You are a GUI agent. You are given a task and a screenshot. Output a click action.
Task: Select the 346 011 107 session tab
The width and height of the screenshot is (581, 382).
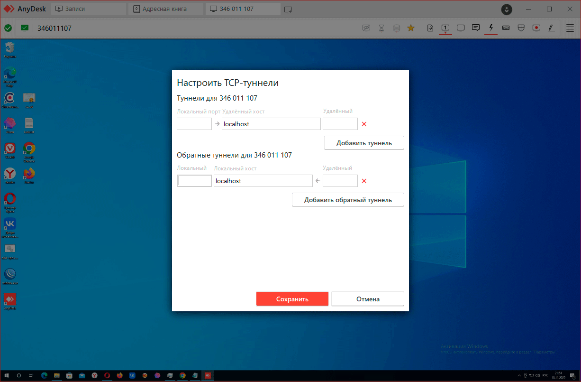[x=243, y=9]
